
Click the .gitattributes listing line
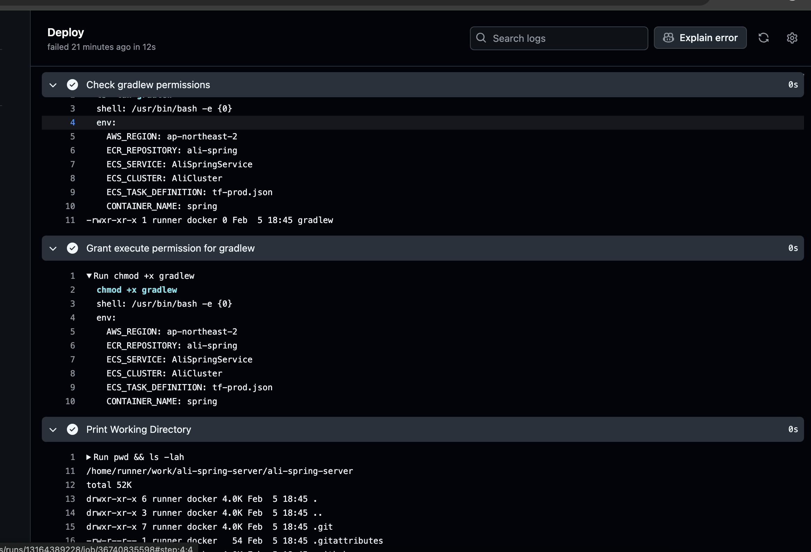(234, 540)
